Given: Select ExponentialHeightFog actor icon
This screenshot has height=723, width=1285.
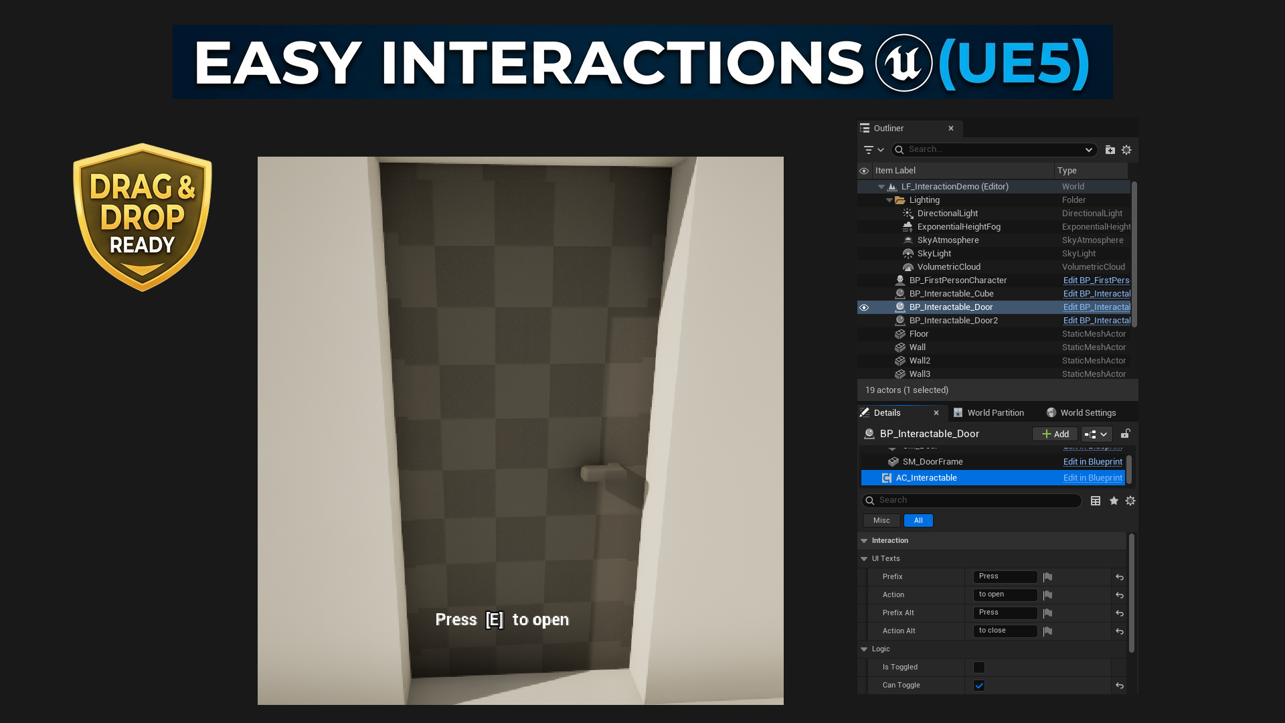Looking at the screenshot, I should click(x=908, y=227).
